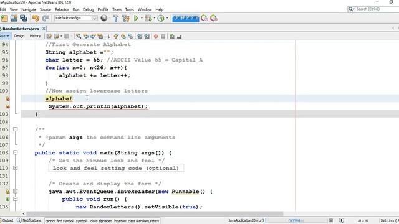Viewport: 399px width, 224px height.
Task: Open the Navigate menu
Action: coord(29,9)
